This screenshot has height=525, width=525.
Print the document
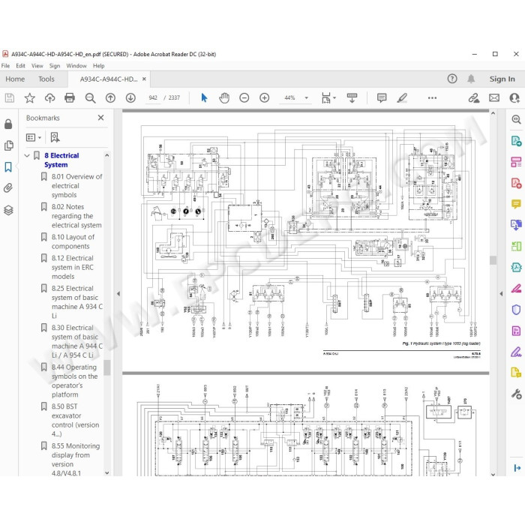pyautogui.click(x=70, y=97)
